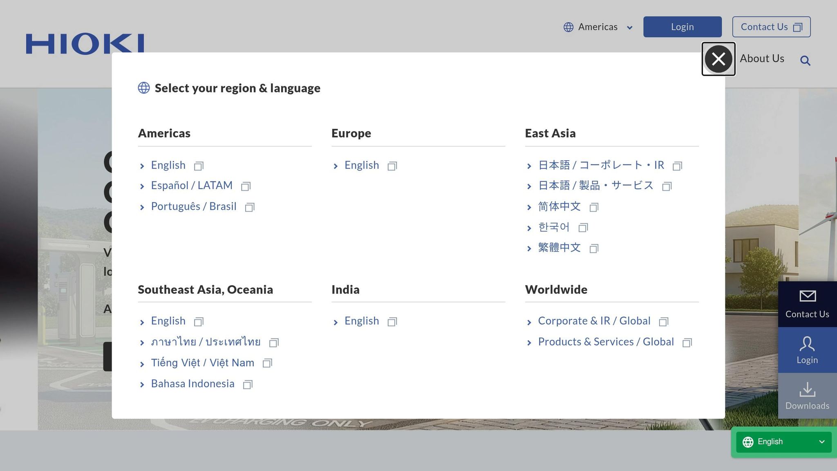Click new-window icon next to 한국어
Screen dimensions: 837x471
coord(583,228)
